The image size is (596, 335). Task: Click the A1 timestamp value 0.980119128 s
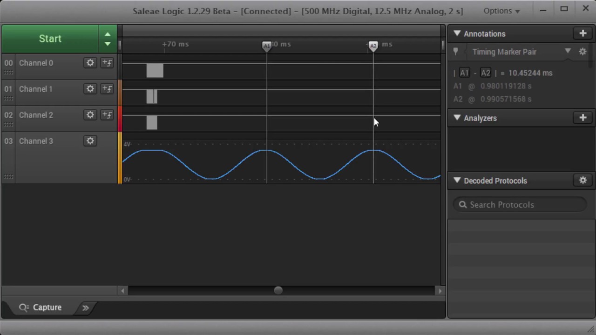[x=506, y=86]
